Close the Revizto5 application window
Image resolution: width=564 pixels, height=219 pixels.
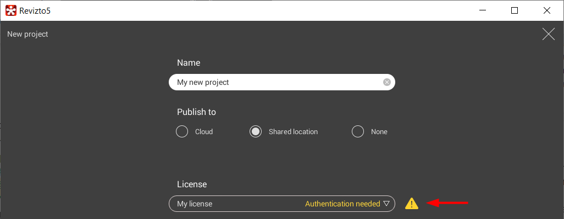coord(547,10)
